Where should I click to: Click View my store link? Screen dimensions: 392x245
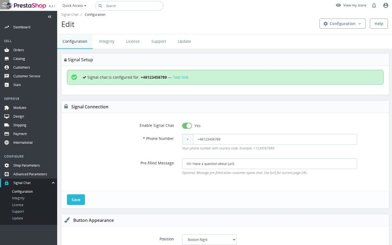click(354, 6)
